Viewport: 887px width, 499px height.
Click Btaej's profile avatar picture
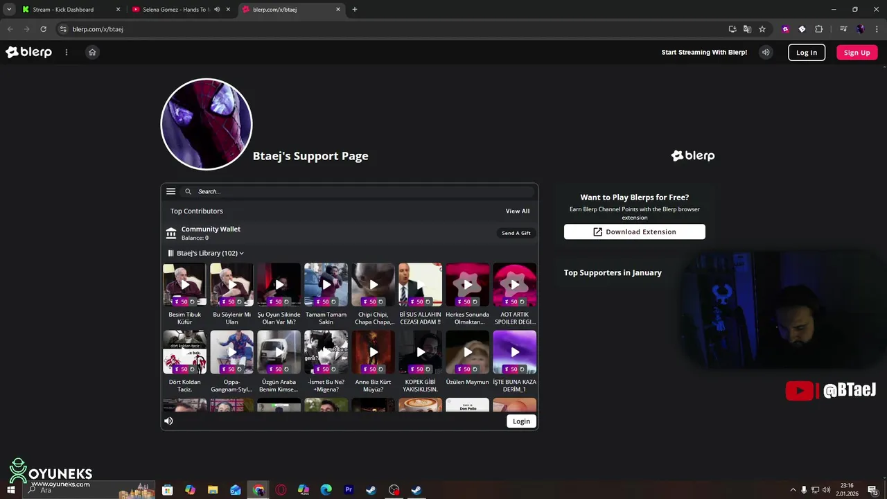(x=207, y=124)
